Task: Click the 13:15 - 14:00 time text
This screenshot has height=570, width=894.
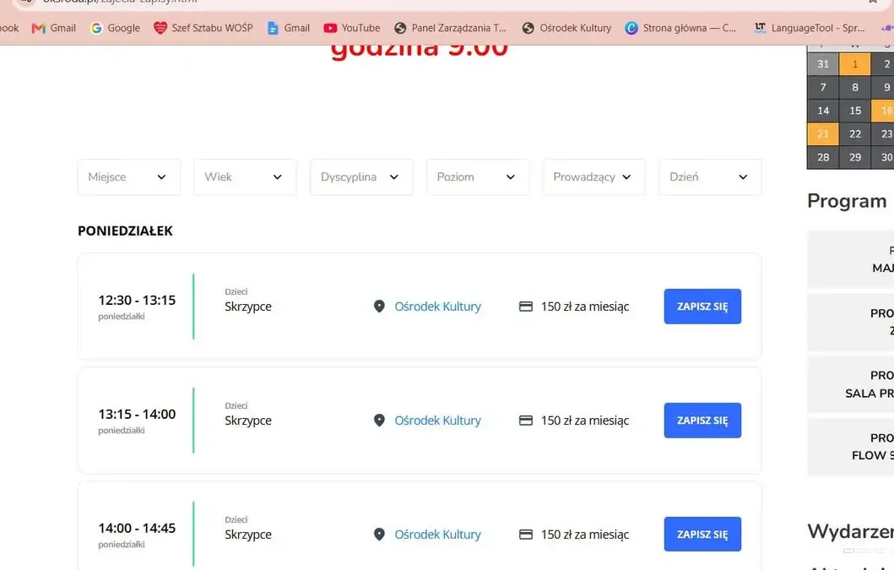Action: pyautogui.click(x=137, y=415)
